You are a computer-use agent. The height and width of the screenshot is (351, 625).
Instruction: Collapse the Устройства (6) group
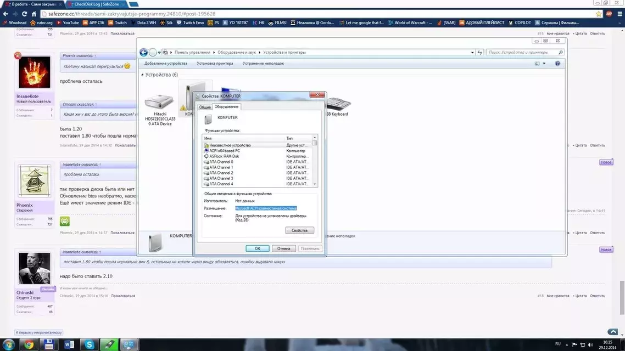142,75
